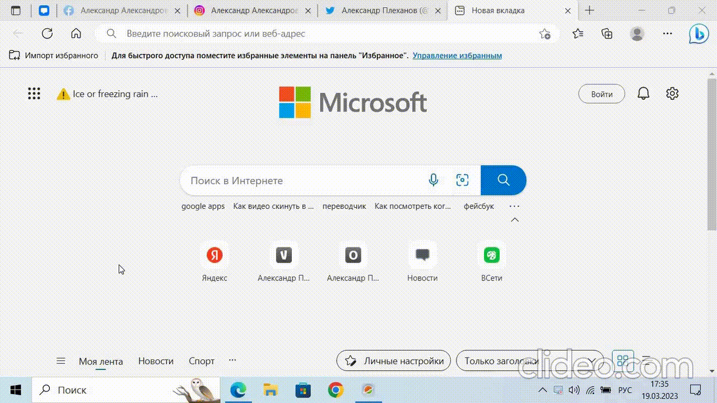Select suggestion Как видео скинуть в
Screen dimensions: 717x403
click(x=273, y=206)
